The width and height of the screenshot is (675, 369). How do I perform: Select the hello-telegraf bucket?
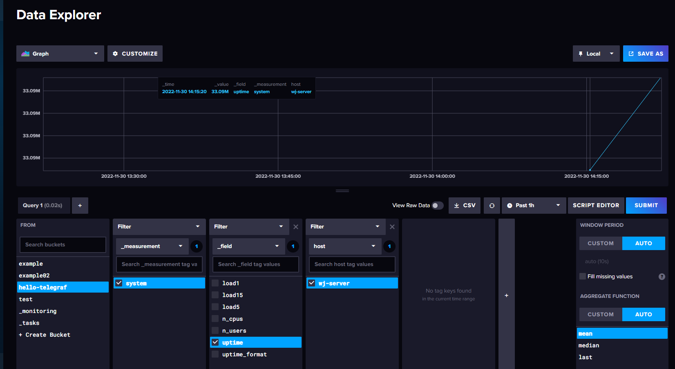tap(63, 287)
